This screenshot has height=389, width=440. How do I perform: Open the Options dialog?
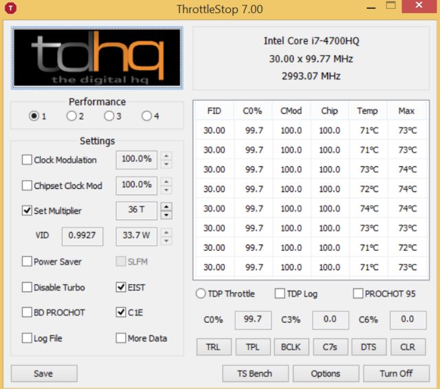(326, 373)
